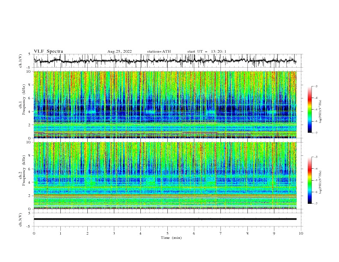Image resolution: width=339 pixels, height=262 pixels.
Task: Click the "10" tick on the time axis
Action: pyautogui.click(x=301, y=233)
